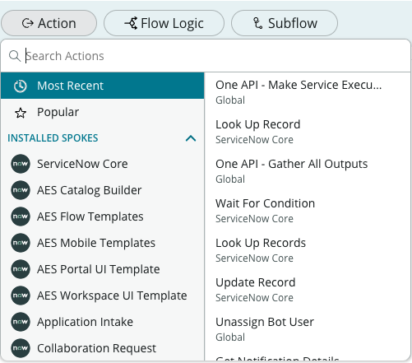This screenshot has width=412, height=363.
Task: Open the ServiceNow Core spoke
Action: (102, 164)
